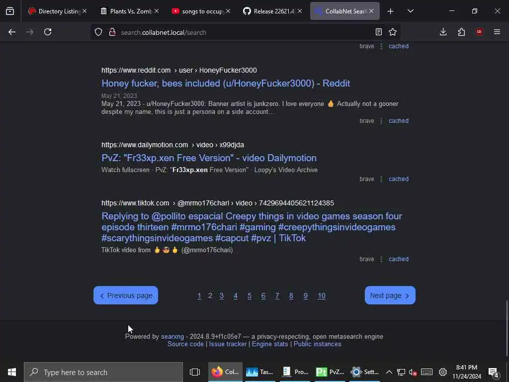This screenshot has width=509, height=382.
Task: Open the Public instances footer link
Action: click(317, 344)
